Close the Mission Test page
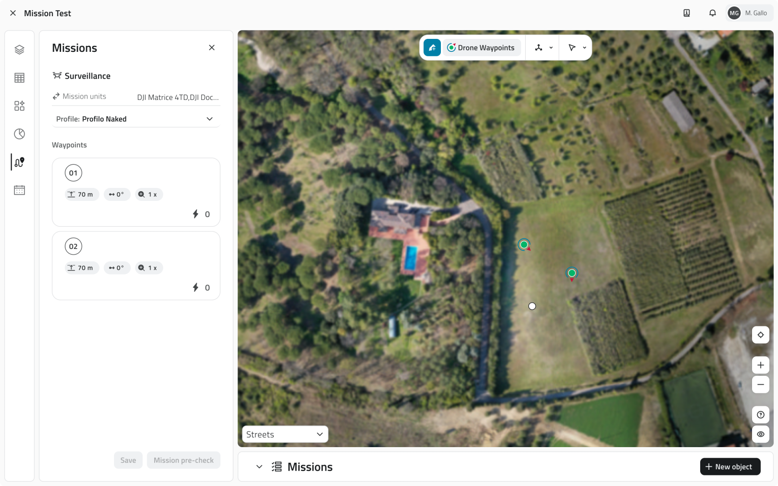Image resolution: width=778 pixels, height=486 pixels. click(13, 13)
